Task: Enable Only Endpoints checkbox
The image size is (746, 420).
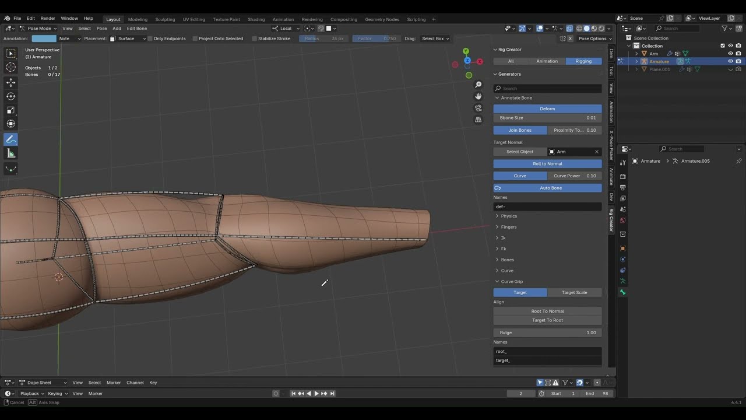Action: (150, 38)
